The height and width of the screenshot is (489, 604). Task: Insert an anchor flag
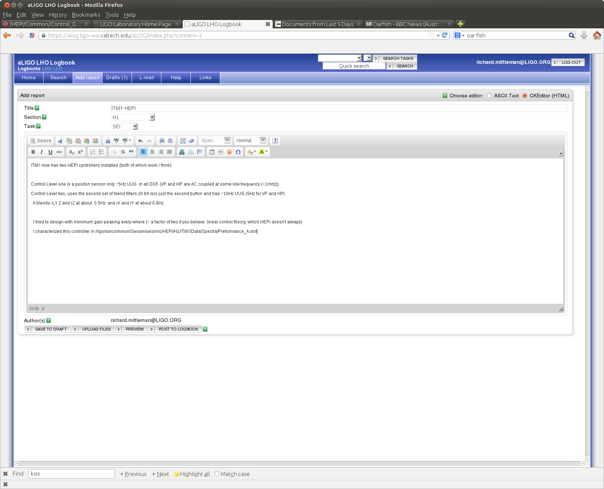(200, 152)
